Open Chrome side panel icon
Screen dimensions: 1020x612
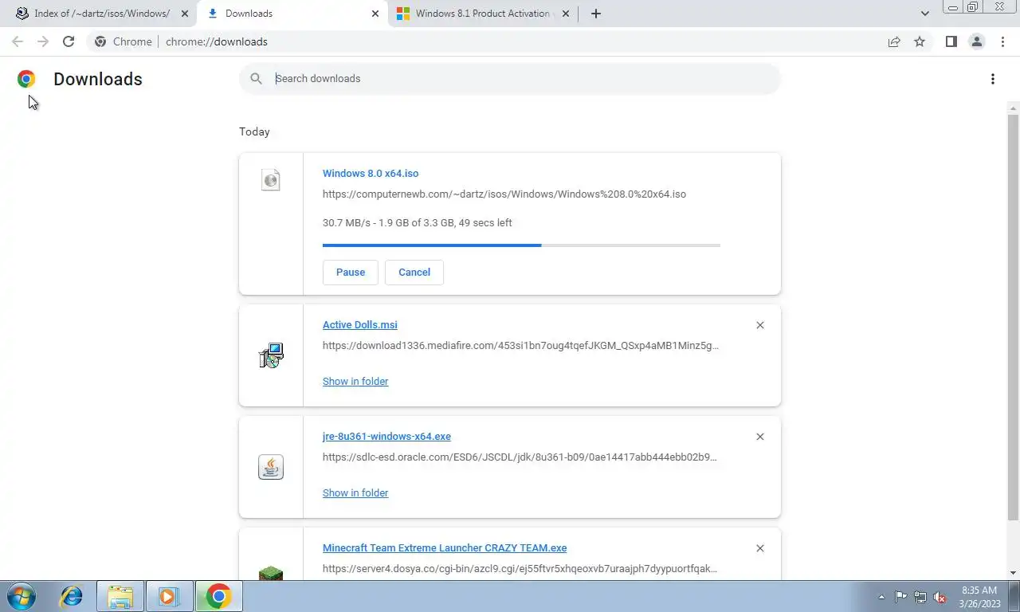pos(951,41)
